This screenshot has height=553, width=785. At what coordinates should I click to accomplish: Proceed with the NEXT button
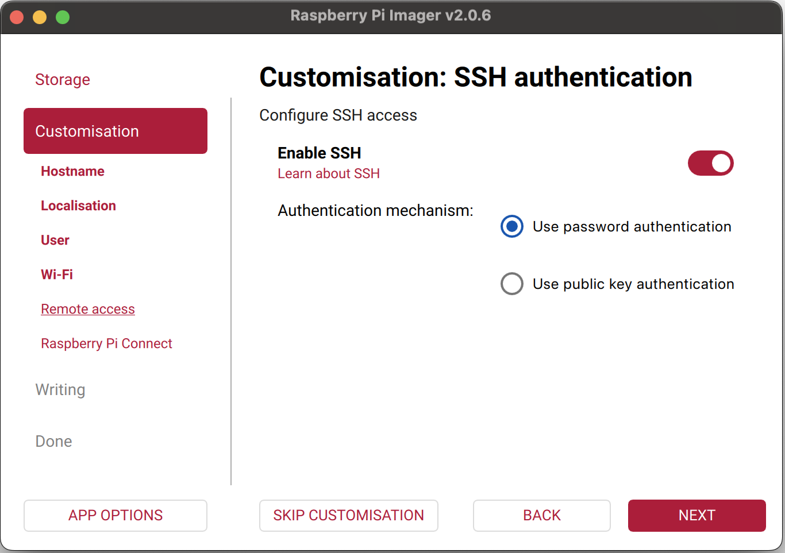[697, 515]
